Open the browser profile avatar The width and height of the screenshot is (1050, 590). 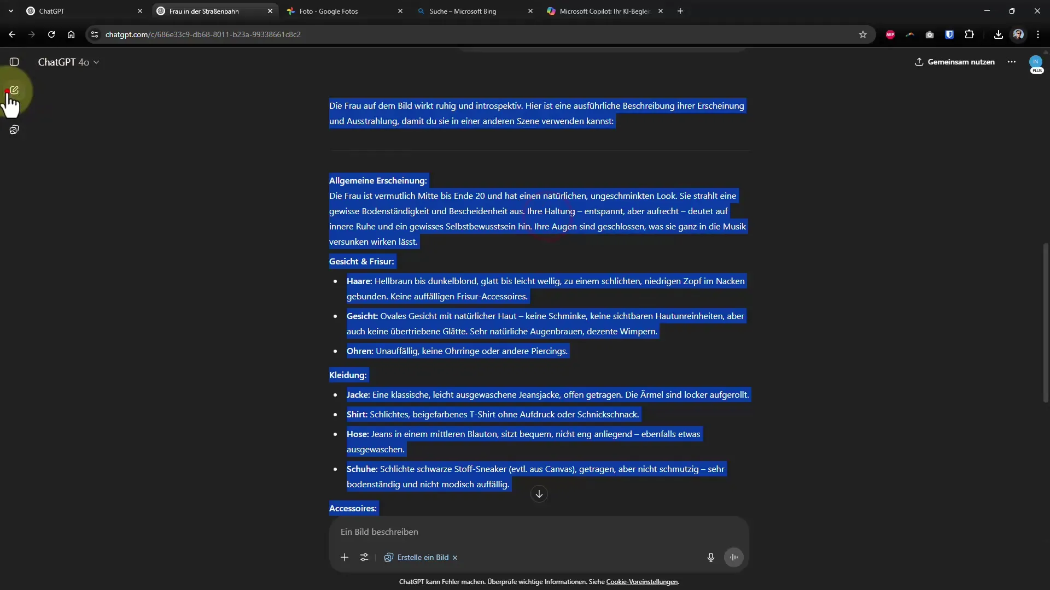tap(1018, 34)
